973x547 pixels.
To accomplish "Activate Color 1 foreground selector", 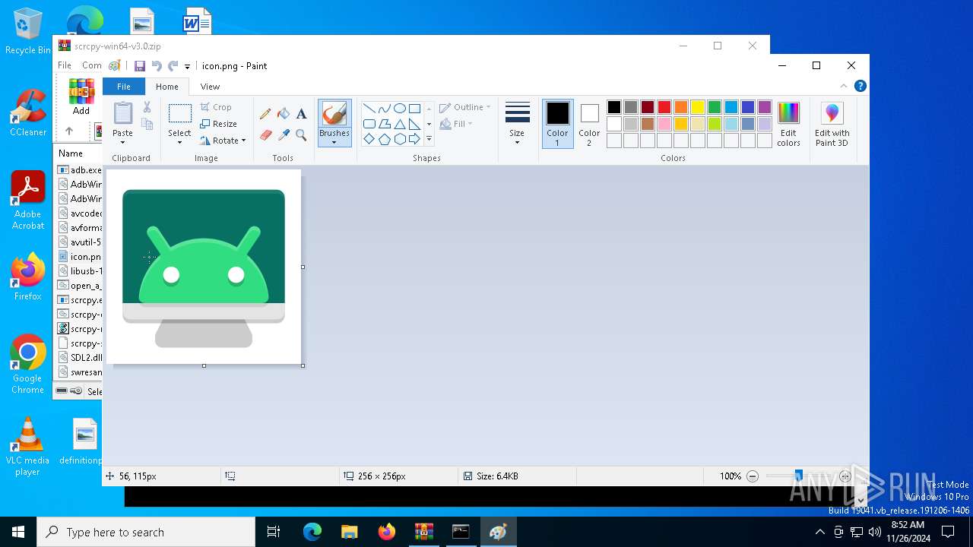I will click(x=557, y=124).
